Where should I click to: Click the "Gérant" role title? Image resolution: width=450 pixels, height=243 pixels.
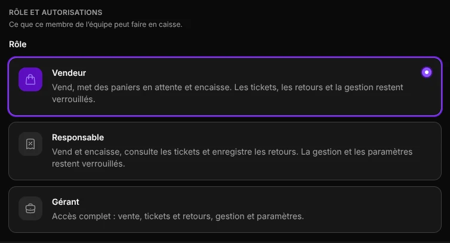pyautogui.click(x=66, y=202)
